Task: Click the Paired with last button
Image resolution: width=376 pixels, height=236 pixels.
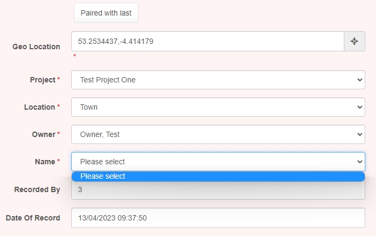Action: [106, 13]
